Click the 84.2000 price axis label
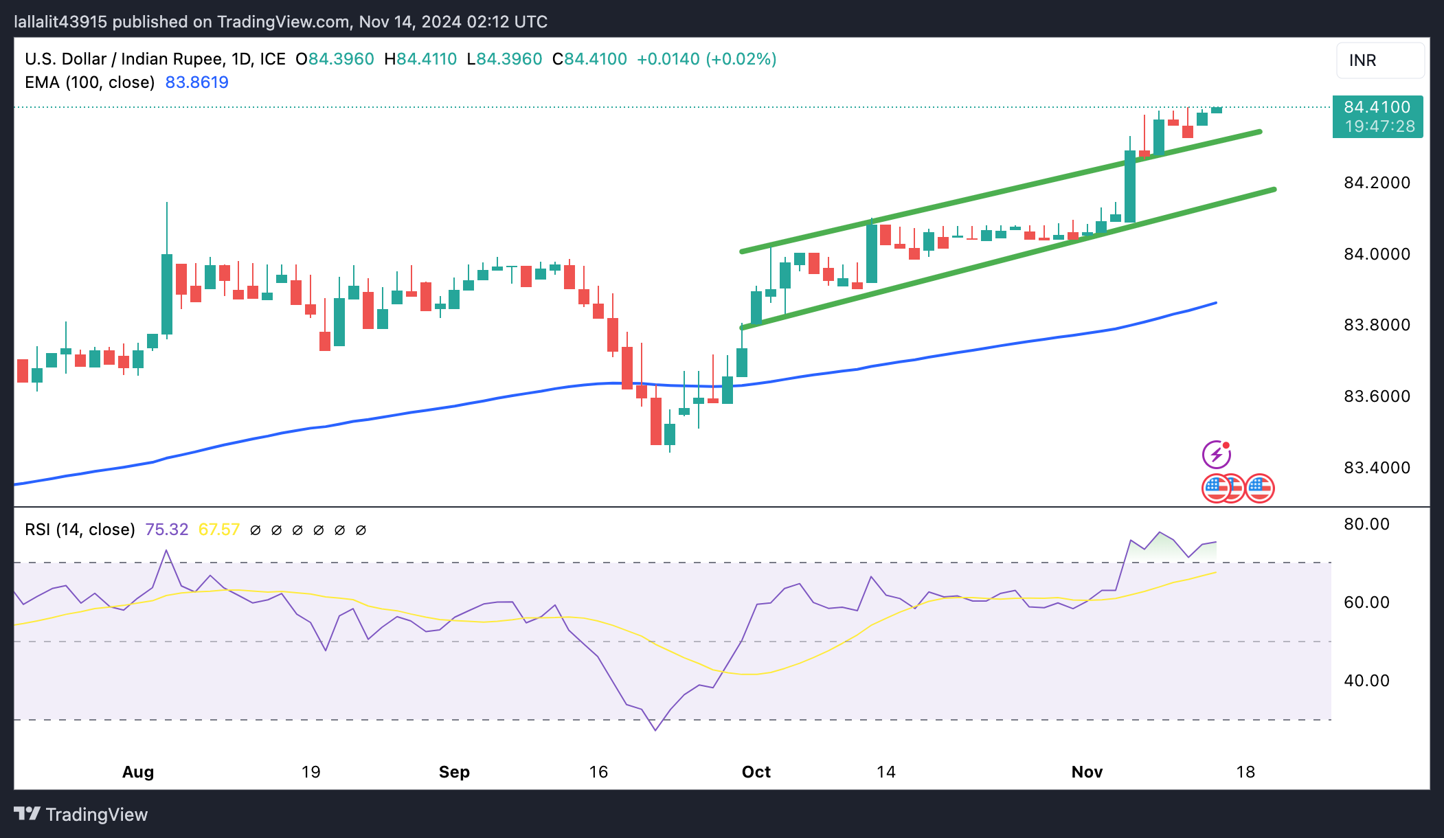This screenshot has width=1444, height=838. [x=1377, y=183]
